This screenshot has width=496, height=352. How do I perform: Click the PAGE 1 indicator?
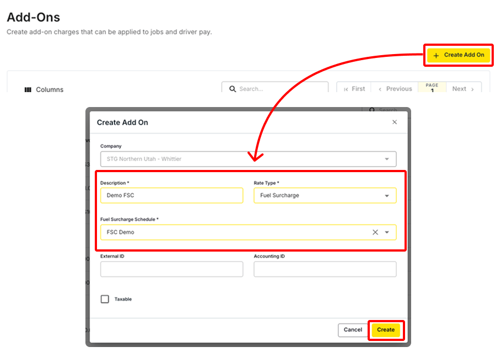(x=432, y=88)
